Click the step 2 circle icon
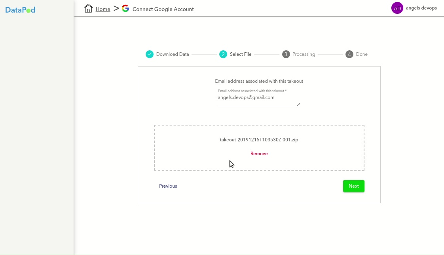The width and height of the screenshot is (444, 255). 223,54
